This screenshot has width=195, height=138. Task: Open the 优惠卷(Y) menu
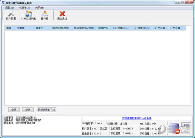click(x=24, y=8)
